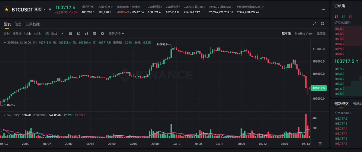
Task: Expand more time intervals after 周线
Action: (x=62, y=34)
